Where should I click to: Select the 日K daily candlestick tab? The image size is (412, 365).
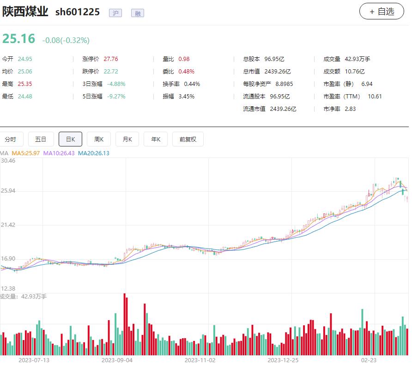70,139
